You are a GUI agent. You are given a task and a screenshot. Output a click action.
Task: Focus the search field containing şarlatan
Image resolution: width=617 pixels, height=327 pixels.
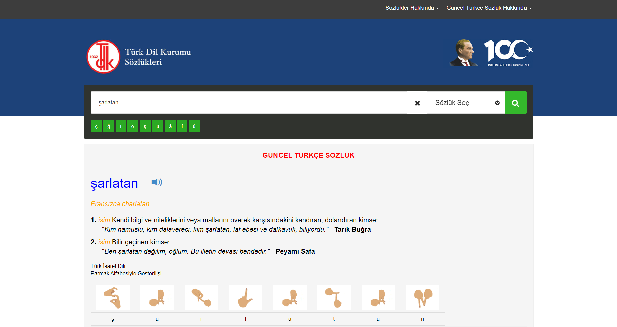(x=249, y=103)
